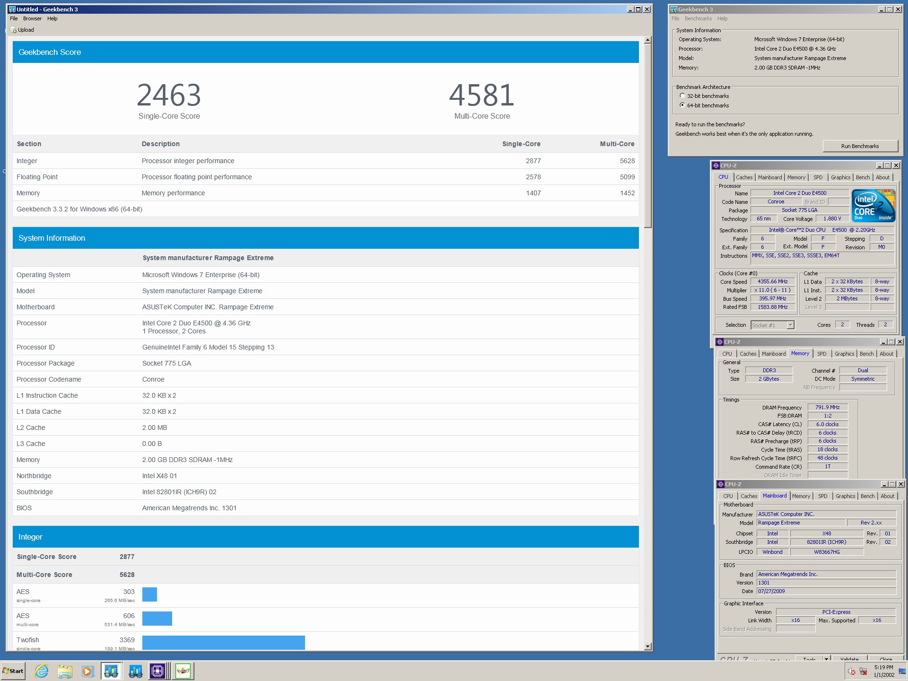Select the 32-bit benchmarks radio button

pos(682,96)
